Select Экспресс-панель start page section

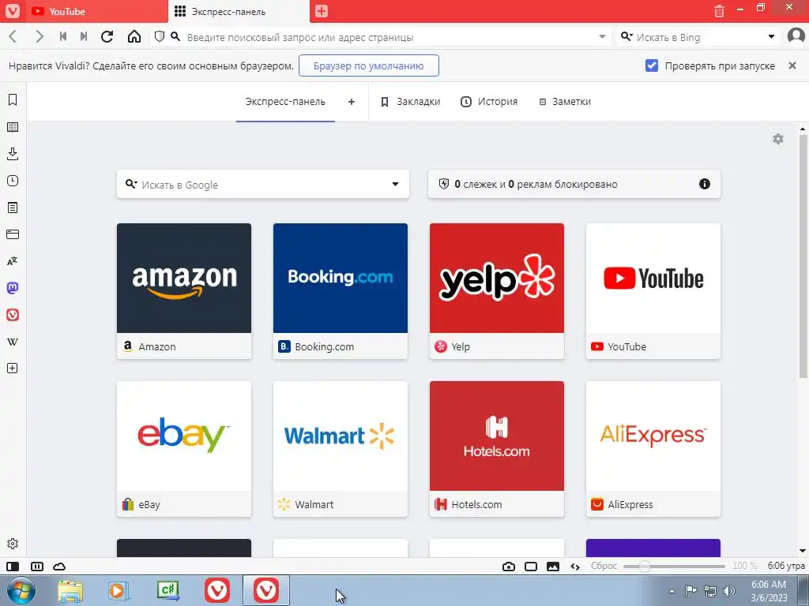click(285, 102)
